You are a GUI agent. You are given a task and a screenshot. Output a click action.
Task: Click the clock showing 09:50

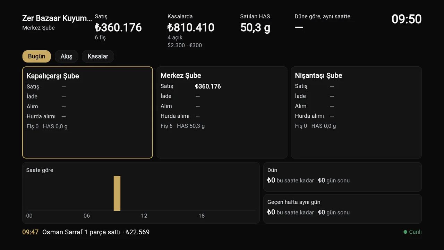tap(407, 19)
